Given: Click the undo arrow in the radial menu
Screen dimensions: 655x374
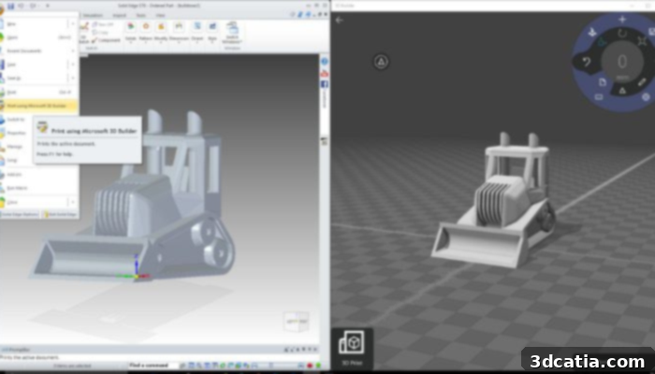Looking at the screenshot, I should pyautogui.click(x=586, y=63).
